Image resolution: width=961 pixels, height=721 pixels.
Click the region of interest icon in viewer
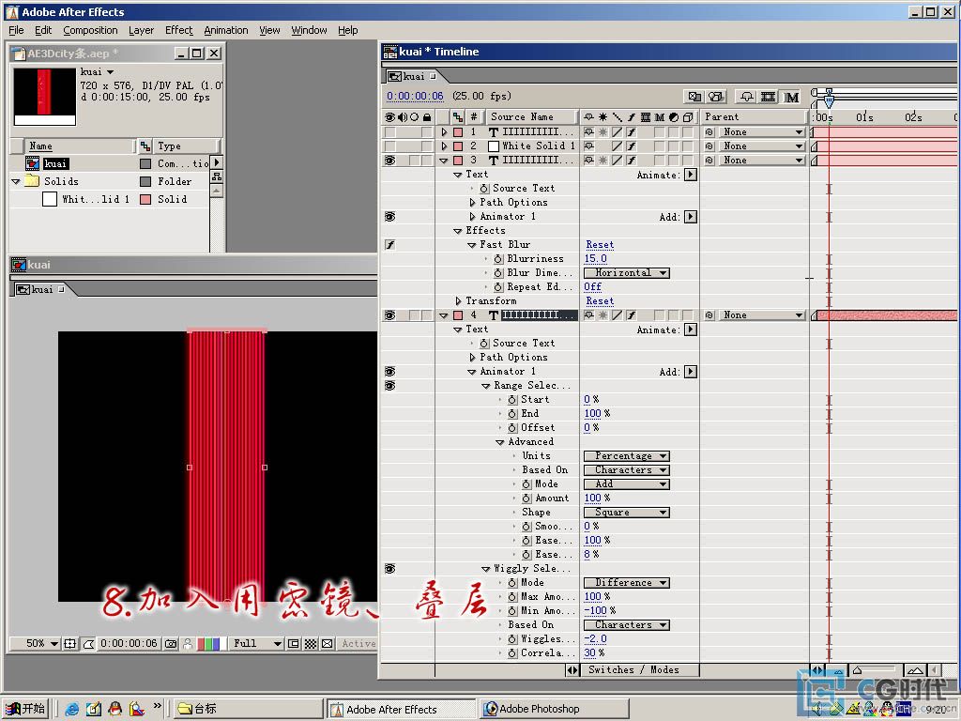point(294,644)
